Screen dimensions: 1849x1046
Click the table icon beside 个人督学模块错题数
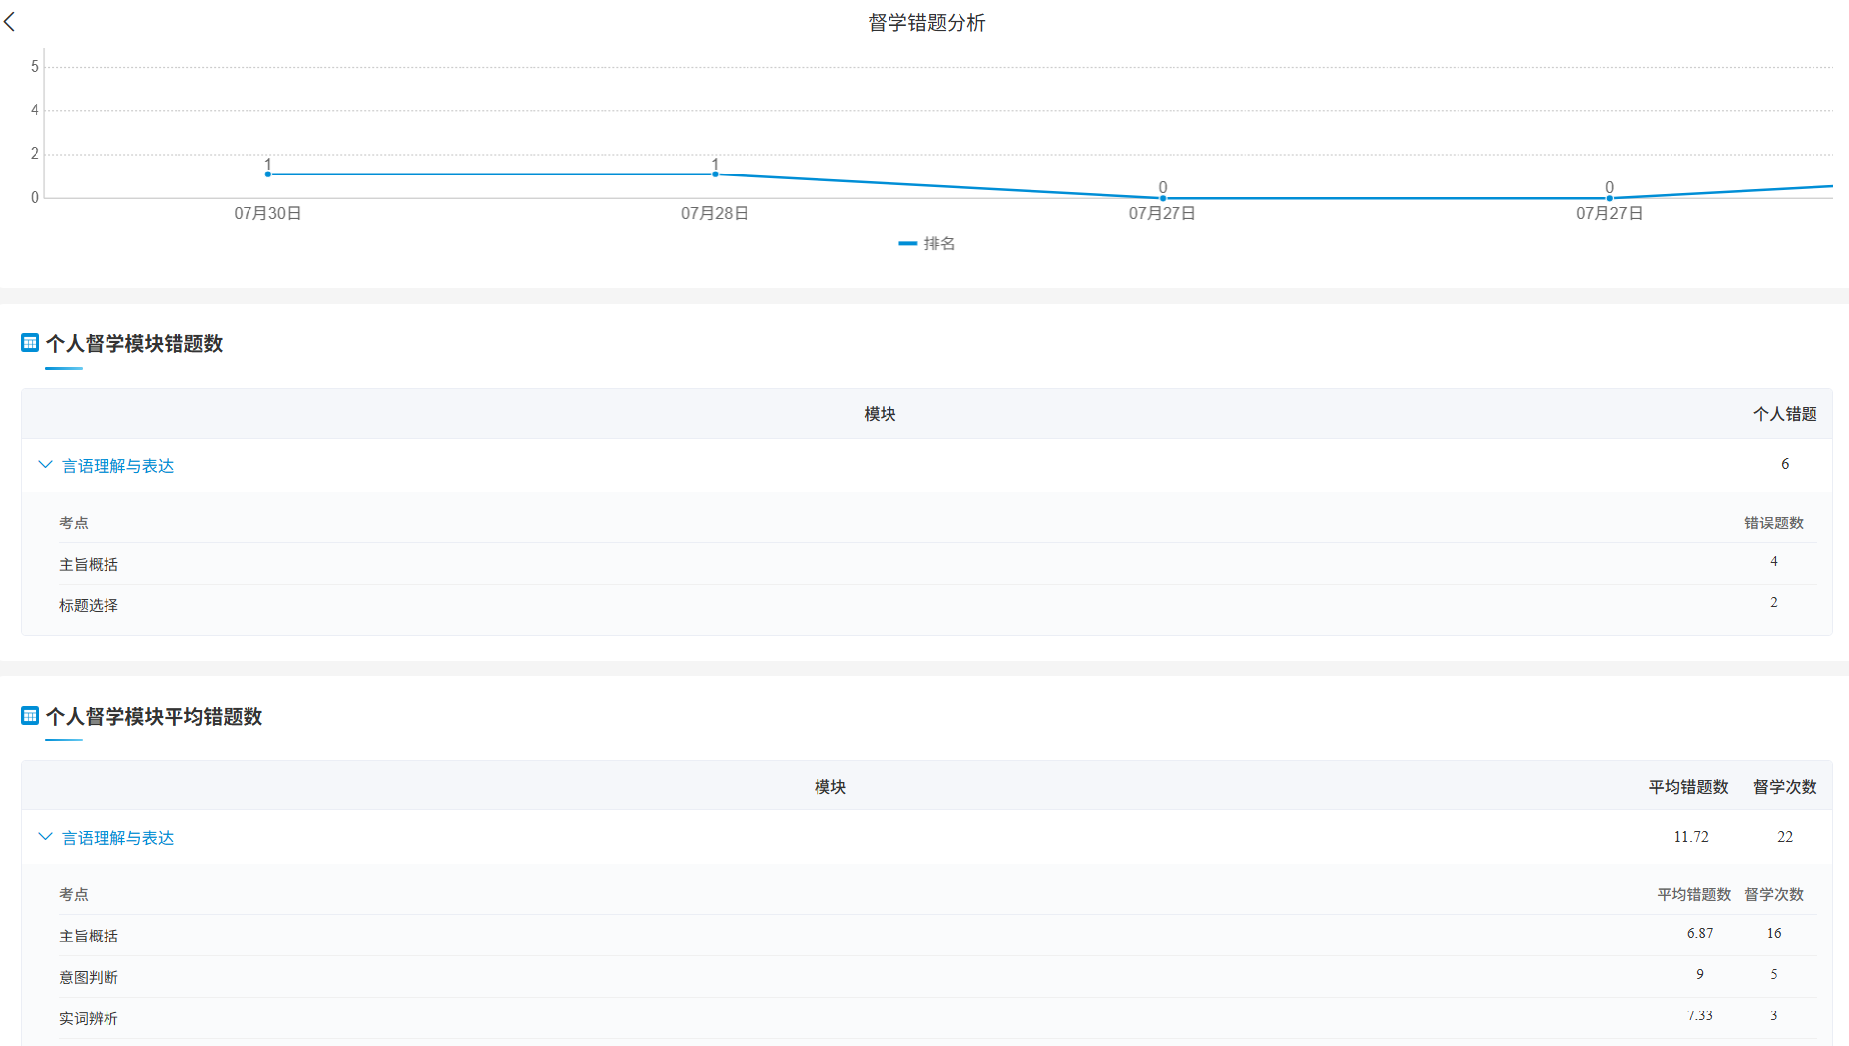(x=30, y=343)
